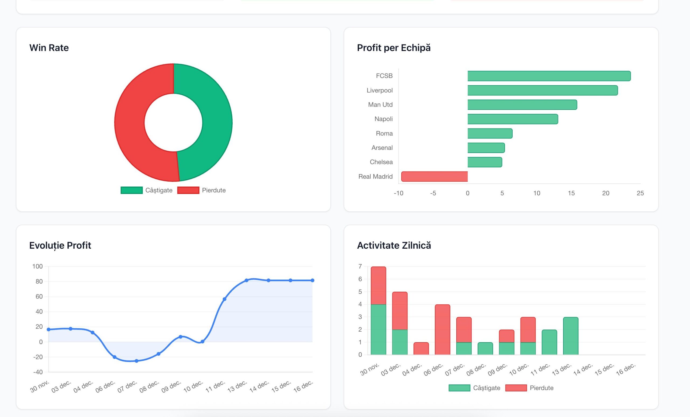Click the 06 dec. red activity bar
Viewport: 690px width, 417px height.
(443, 330)
